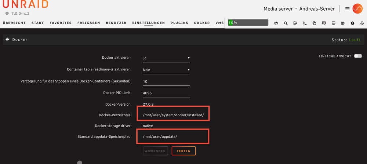Click the 10% progress bar
This screenshot has height=164, width=367.
(248, 23)
